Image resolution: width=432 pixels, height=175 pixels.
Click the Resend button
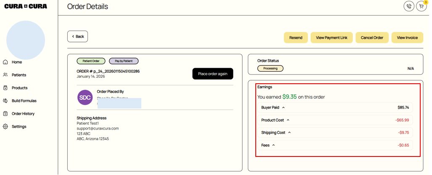296,37
